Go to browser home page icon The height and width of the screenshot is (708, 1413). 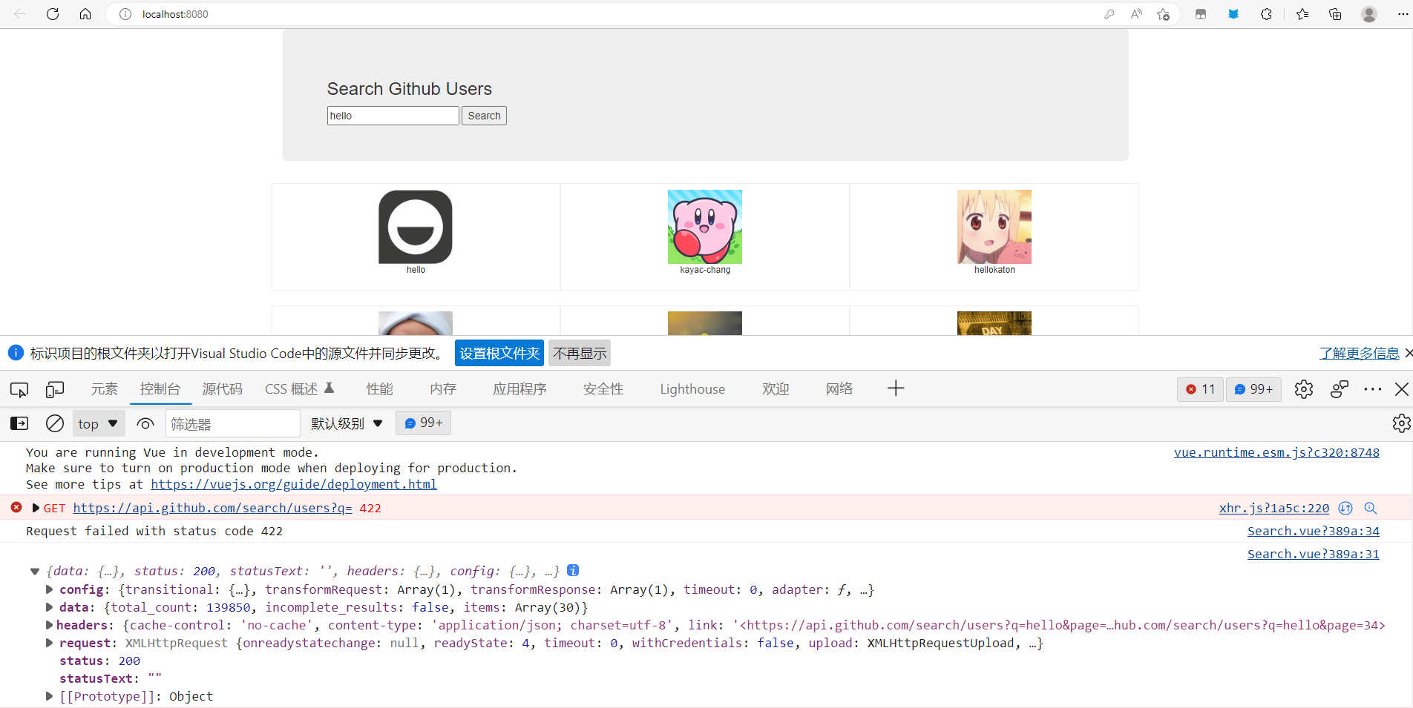pos(85,14)
